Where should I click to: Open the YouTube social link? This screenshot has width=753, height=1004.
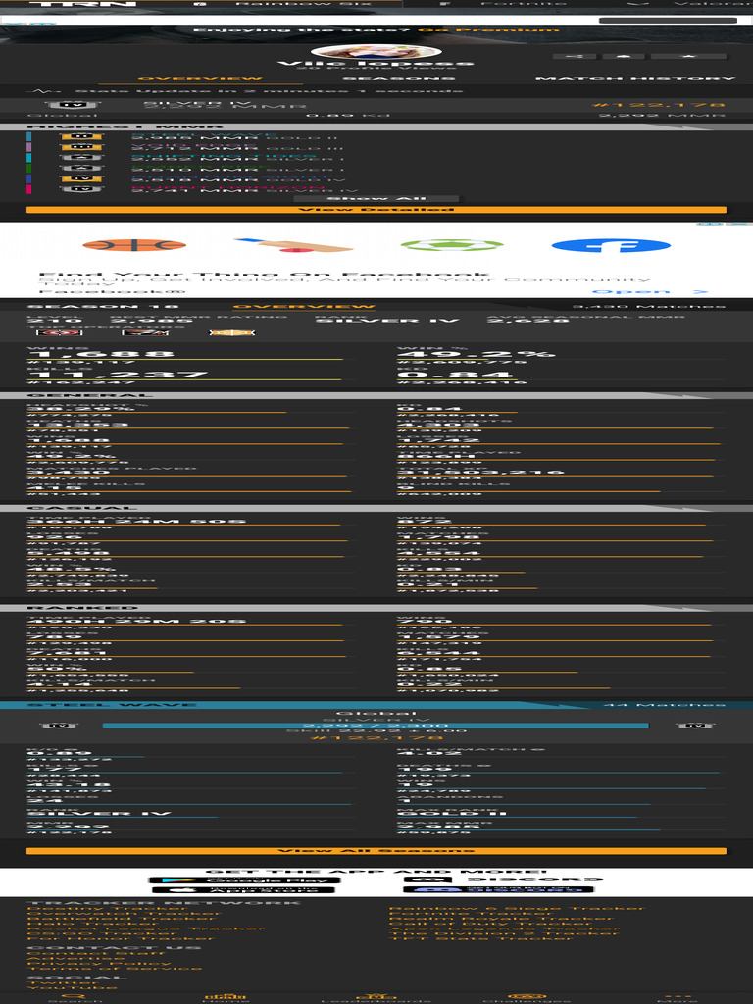pos(72,988)
